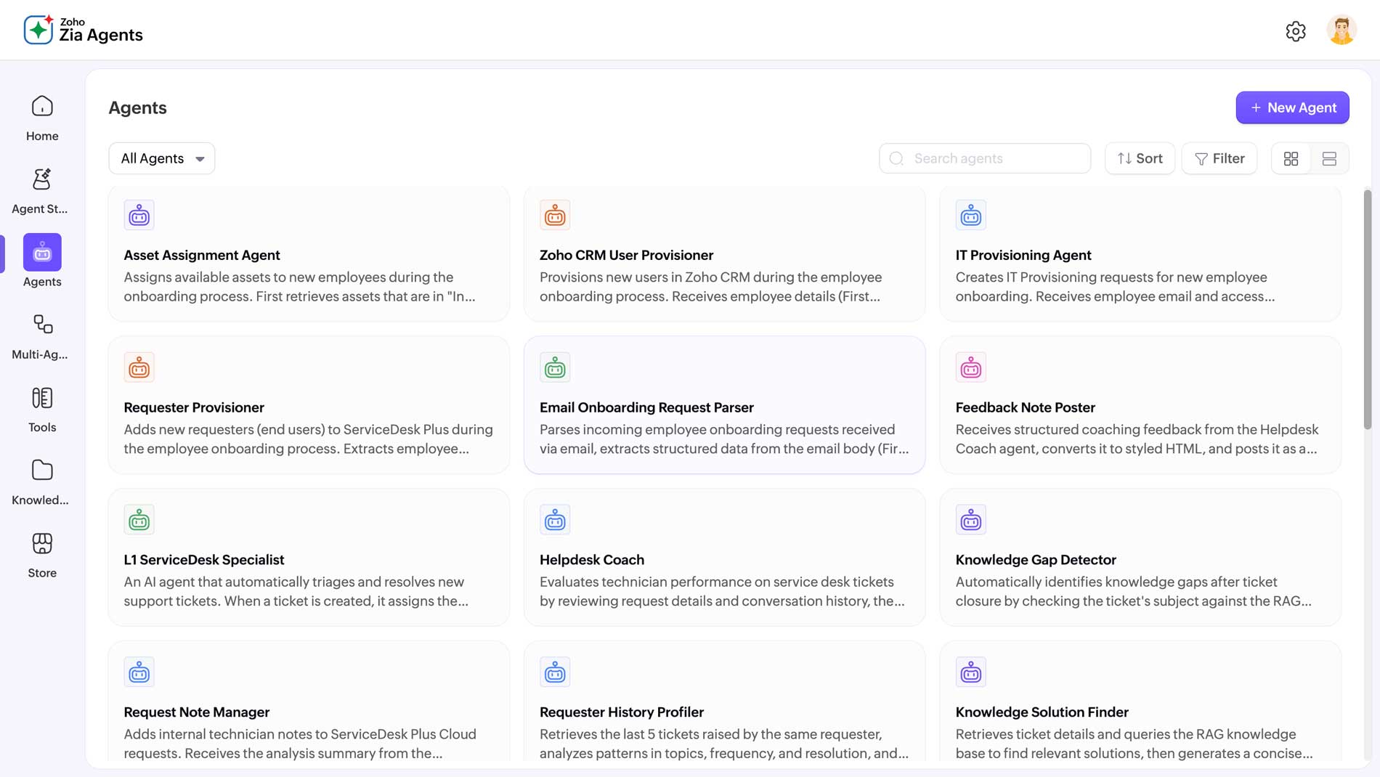The width and height of the screenshot is (1380, 777).
Task: Open the Asset Assignment Agent card
Action: click(309, 254)
